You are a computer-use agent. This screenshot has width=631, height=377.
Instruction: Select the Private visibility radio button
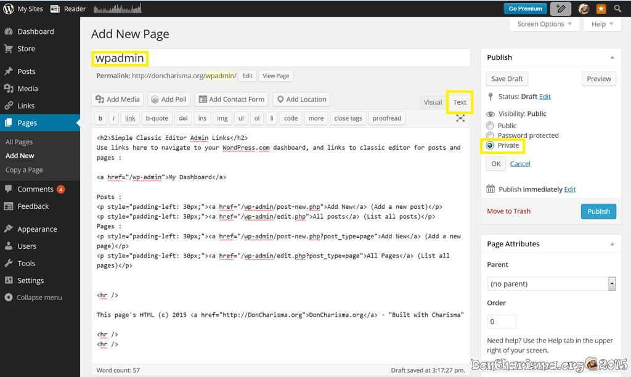point(491,145)
